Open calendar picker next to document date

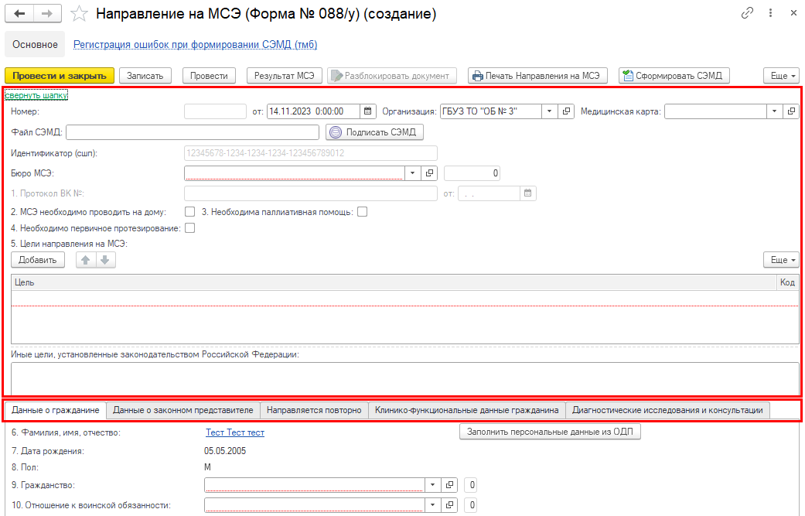click(x=368, y=111)
